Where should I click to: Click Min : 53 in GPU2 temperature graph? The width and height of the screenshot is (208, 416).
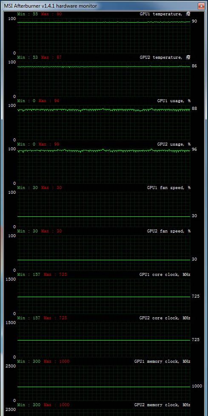[x=28, y=57]
